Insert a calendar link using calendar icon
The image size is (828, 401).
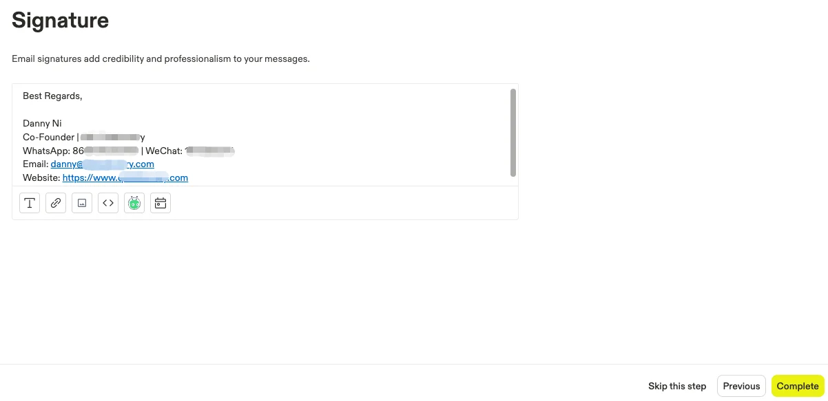(161, 203)
